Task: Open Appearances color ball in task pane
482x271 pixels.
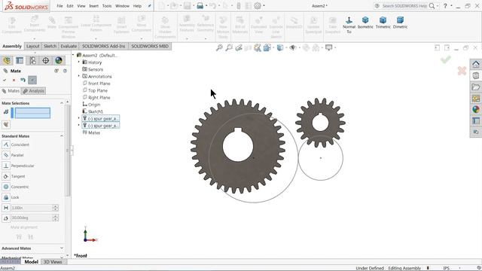Action: [x=476, y=109]
